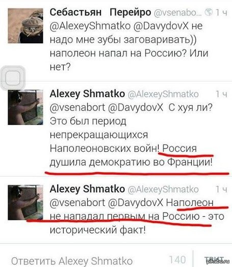The height and width of the screenshot is (267, 232).
Task: Open first Alexey Shmatko avatar
Action: point(25,107)
